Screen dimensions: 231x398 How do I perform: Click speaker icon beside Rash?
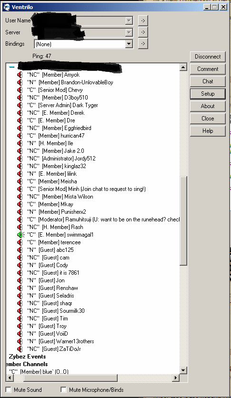coord(20,227)
